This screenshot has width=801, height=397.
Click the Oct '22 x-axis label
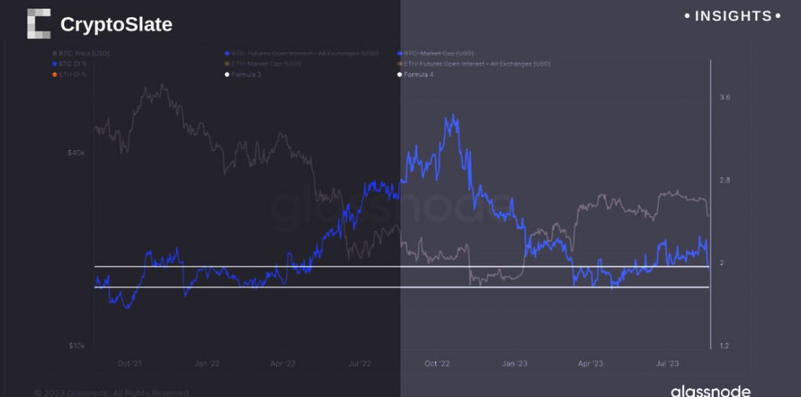437,363
